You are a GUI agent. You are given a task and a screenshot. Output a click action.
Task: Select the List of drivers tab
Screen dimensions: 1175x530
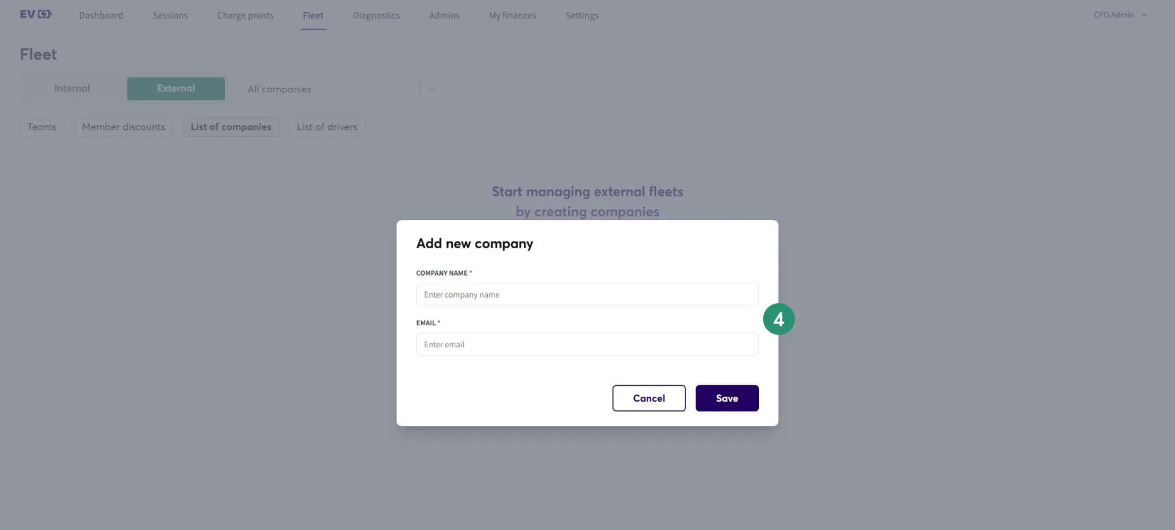327,127
